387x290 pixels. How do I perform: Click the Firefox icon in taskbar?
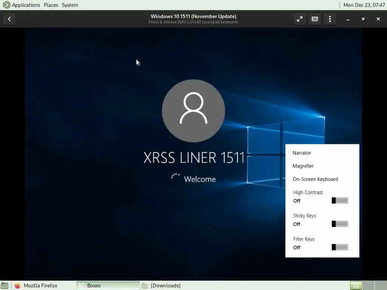17,285
